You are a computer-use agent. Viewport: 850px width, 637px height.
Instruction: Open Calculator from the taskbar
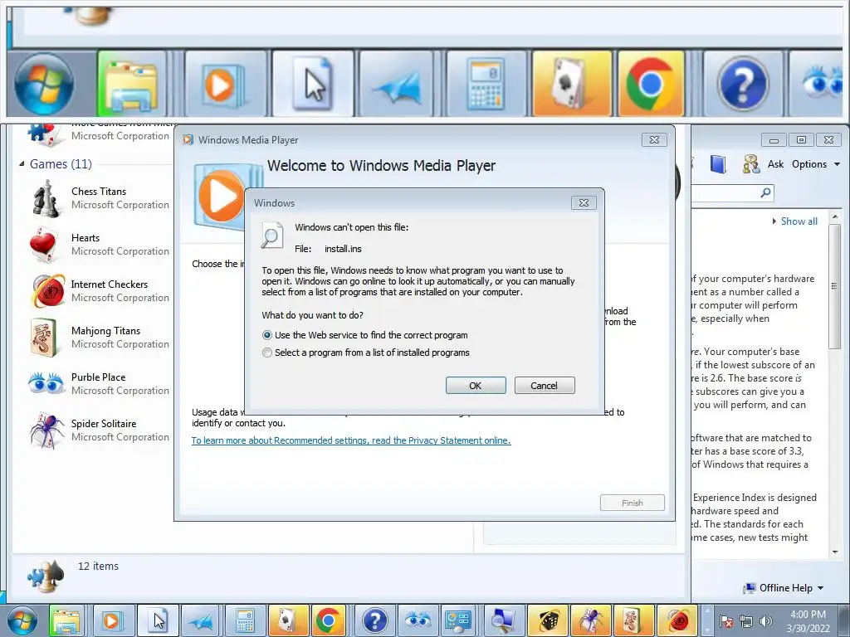coord(245,620)
